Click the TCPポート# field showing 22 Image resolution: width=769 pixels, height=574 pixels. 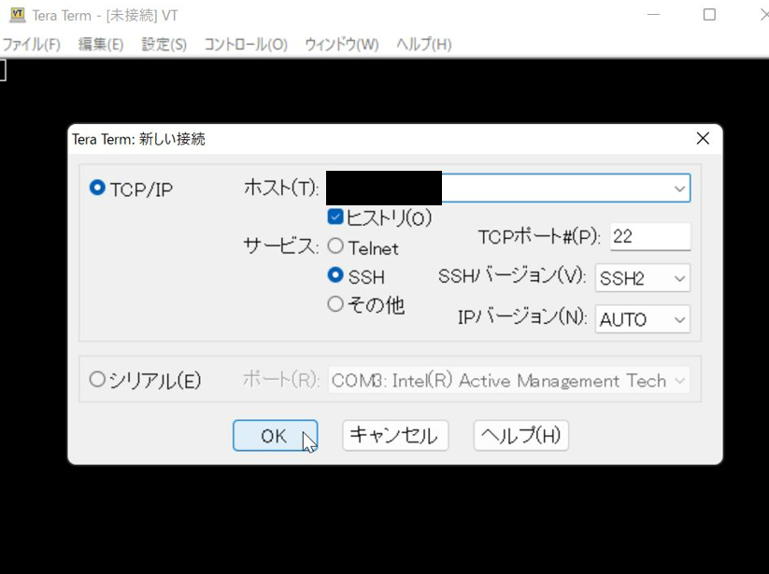pyautogui.click(x=650, y=236)
